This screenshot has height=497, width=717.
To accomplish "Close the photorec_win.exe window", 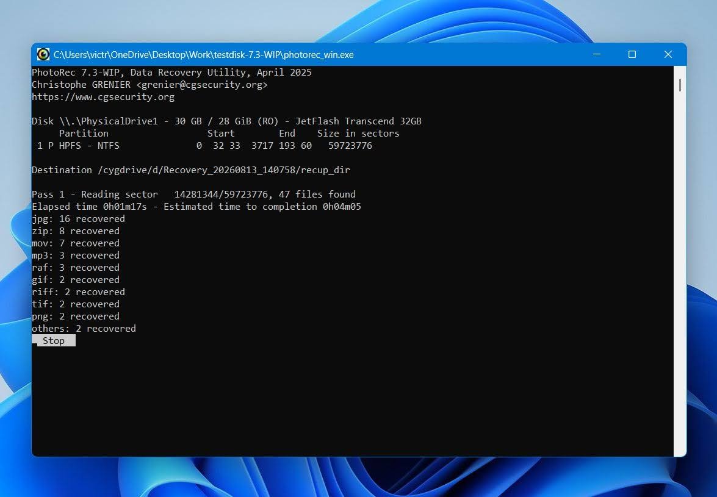I will [x=668, y=54].
